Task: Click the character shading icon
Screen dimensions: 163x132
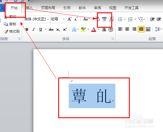Action: (104, 29)
